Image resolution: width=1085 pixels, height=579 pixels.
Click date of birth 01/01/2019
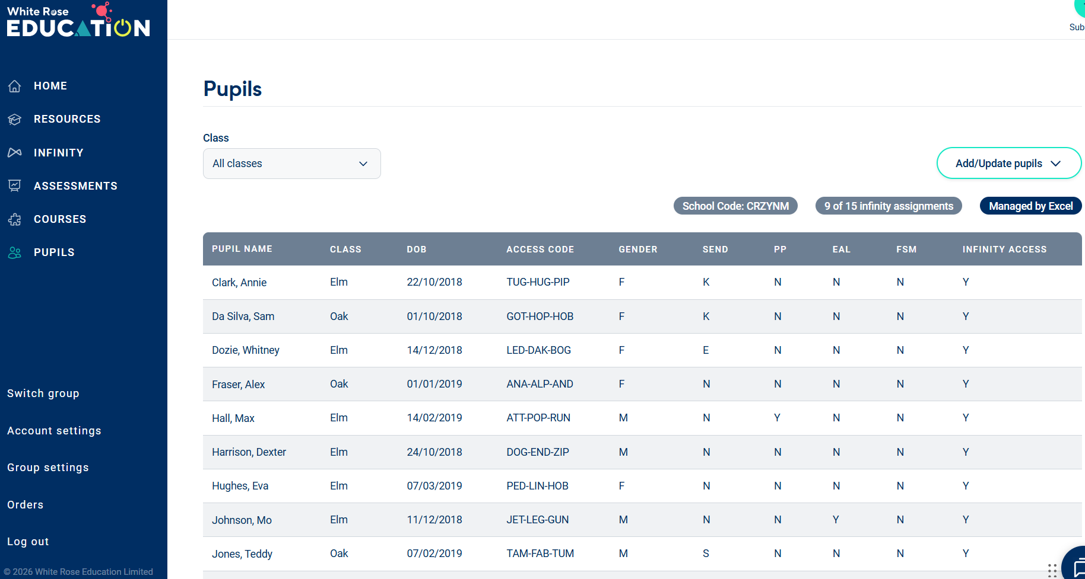[x=434, y=384]
